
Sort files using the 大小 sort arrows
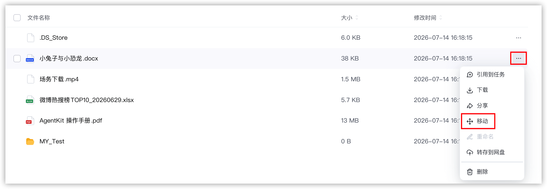point(357,18)
